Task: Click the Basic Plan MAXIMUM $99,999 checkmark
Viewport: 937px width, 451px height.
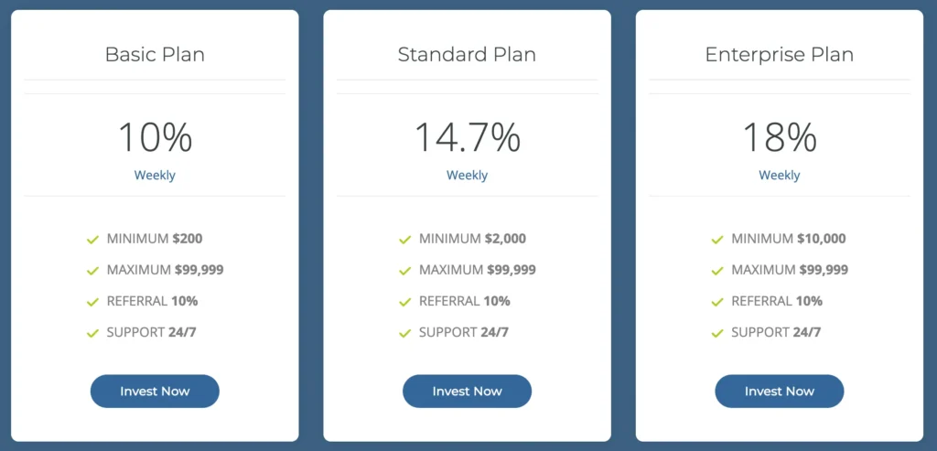Action: point(92,271)
